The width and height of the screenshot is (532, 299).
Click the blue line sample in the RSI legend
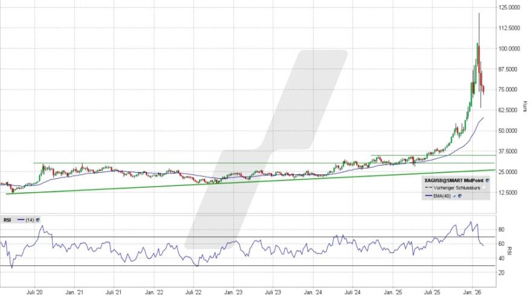pos(19,220)
